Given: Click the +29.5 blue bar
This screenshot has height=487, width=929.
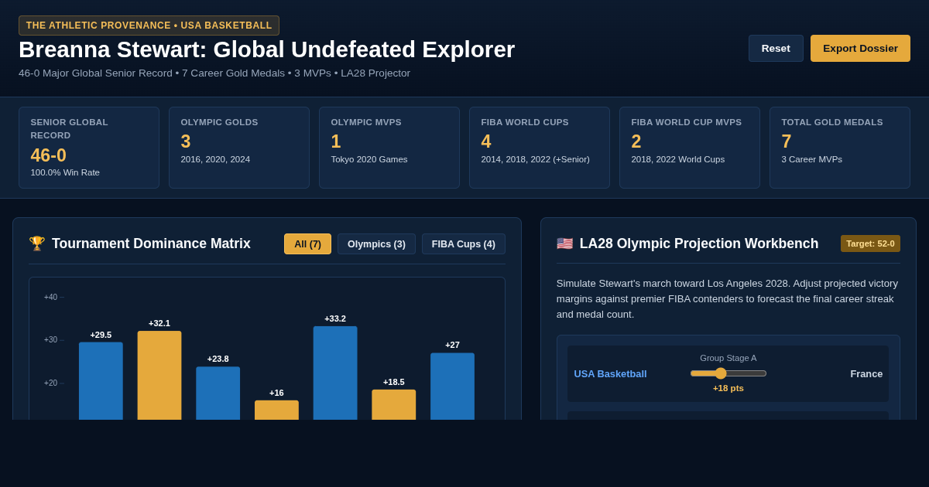Looking at the screenshot, I should pyautogui.click(x=101, y=381).
